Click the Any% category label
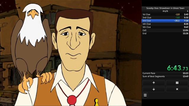The image size is (189, 106). tap(165, 11)
